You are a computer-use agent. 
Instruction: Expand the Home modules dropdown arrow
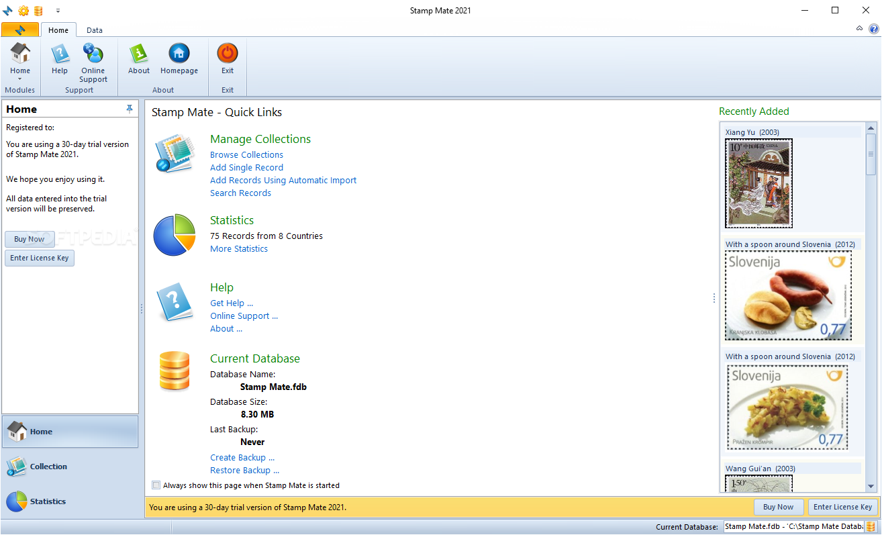(20, 79)
